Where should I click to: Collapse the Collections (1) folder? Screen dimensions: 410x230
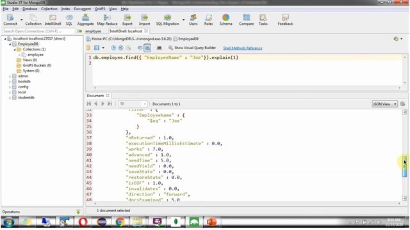pyautogui.click(x=15, y=49)
